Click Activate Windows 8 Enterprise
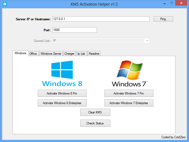The width and height of the screenshot is (189, 142). [x=62, y=103]
